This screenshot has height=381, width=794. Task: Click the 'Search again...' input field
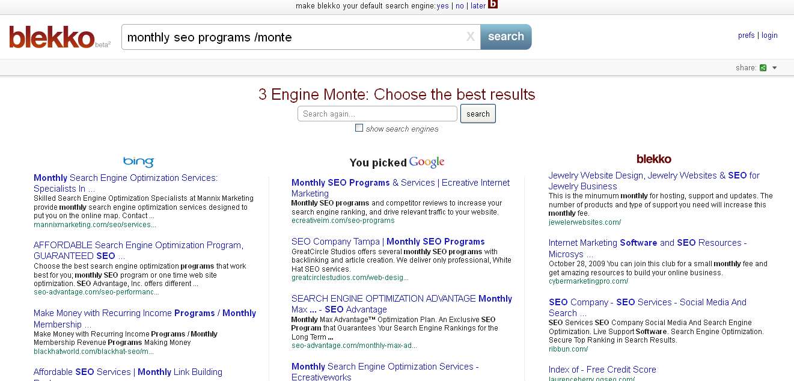click(377, 114)
